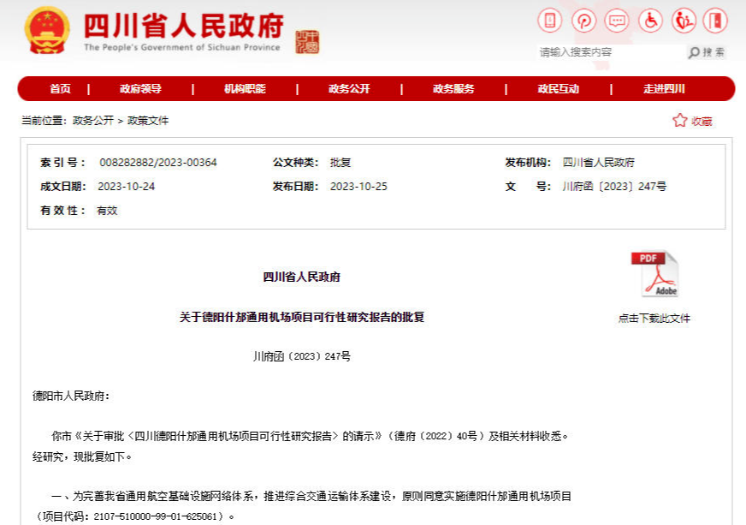Image resolution: width=746 pixels, height=525 pixels.
Task: Enable the wheelchair accessibility mode icon
Action: 650,21
